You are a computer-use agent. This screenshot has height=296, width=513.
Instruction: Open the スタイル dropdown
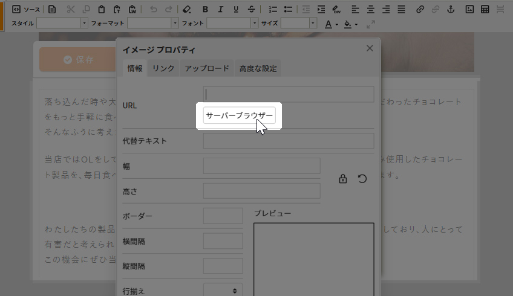tap(62, 23)
